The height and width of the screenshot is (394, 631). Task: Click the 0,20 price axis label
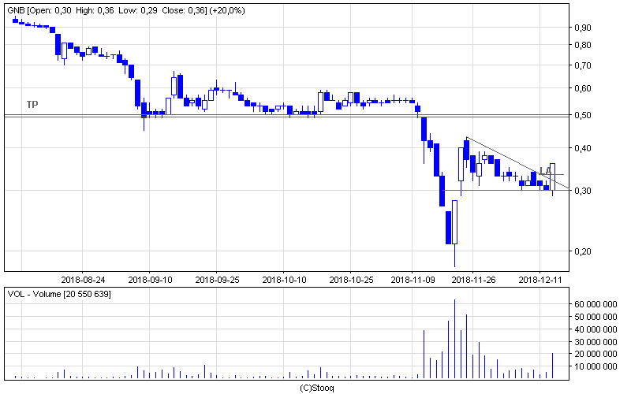pyautogui.click(x=583, y=251)
